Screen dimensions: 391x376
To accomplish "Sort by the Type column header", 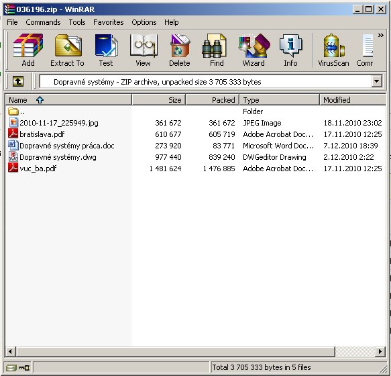I will pyautogui.click(x=279, y=100).
